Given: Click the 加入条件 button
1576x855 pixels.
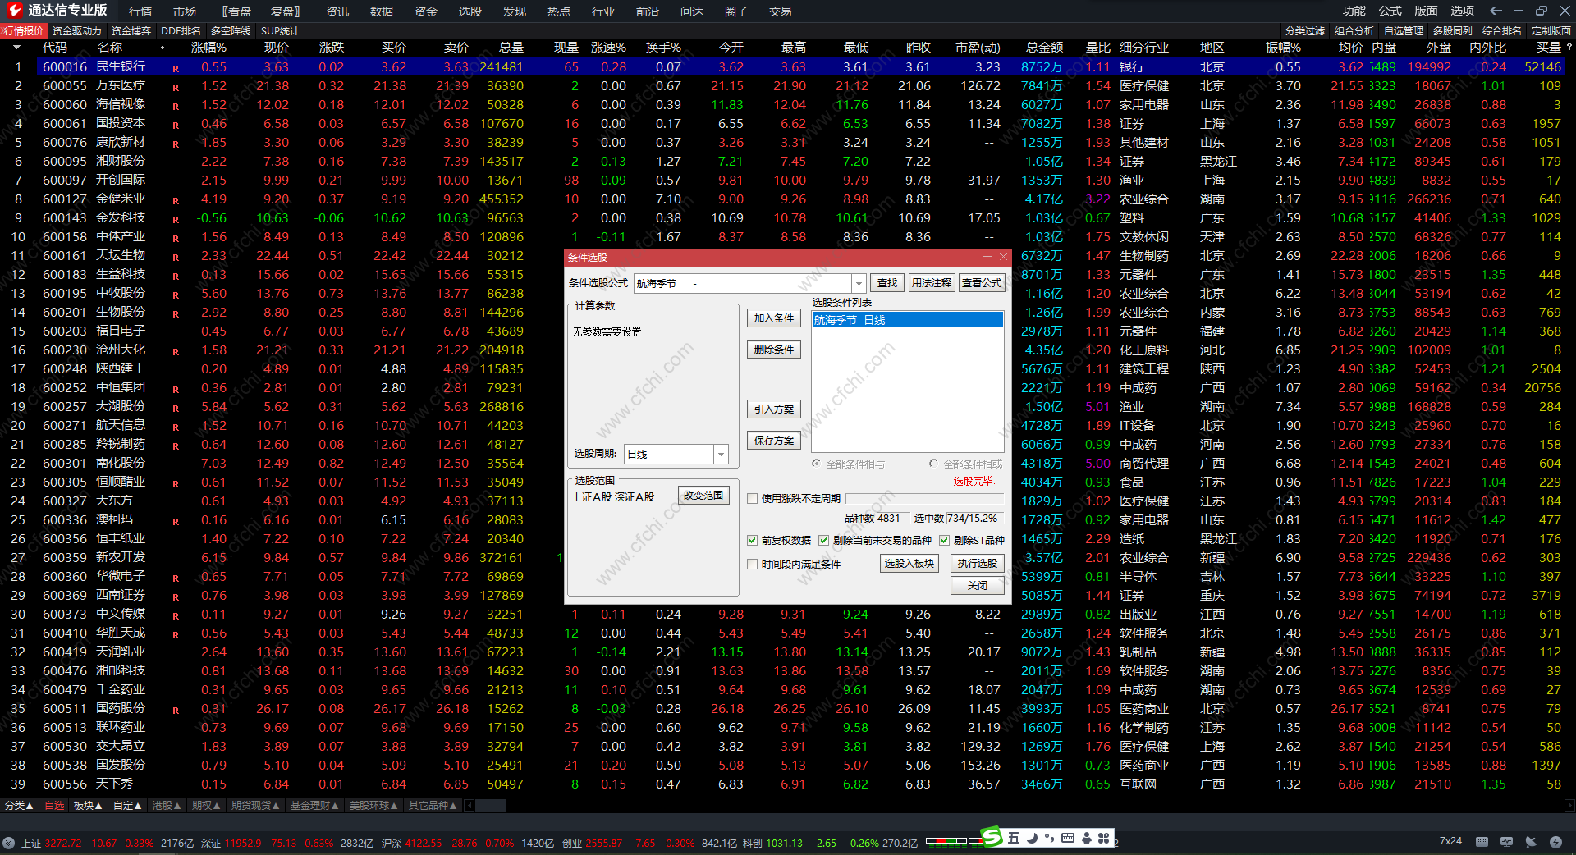Looking at the screenshot, I should (773, 318).
